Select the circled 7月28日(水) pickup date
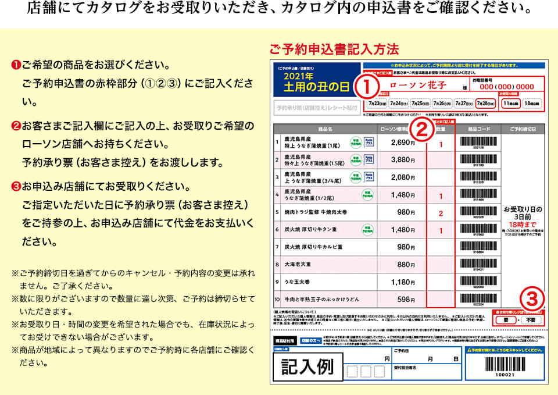 pos(485,104)
